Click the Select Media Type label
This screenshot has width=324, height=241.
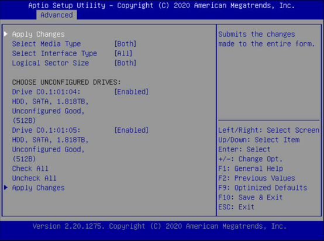(x=46, y=44)
